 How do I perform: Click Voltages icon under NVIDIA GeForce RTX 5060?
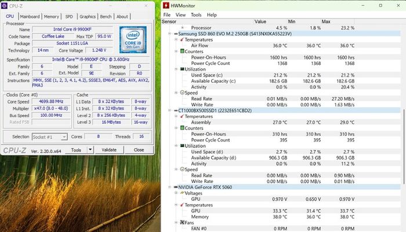click(x=182, y=193)
